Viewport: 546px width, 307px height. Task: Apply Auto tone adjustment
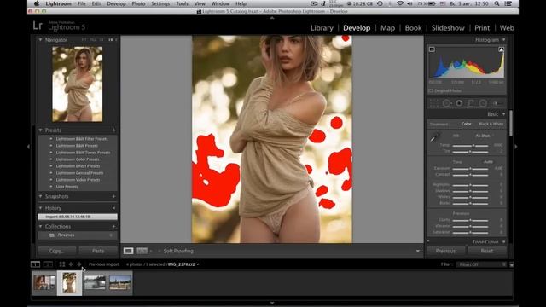[488, 162]
